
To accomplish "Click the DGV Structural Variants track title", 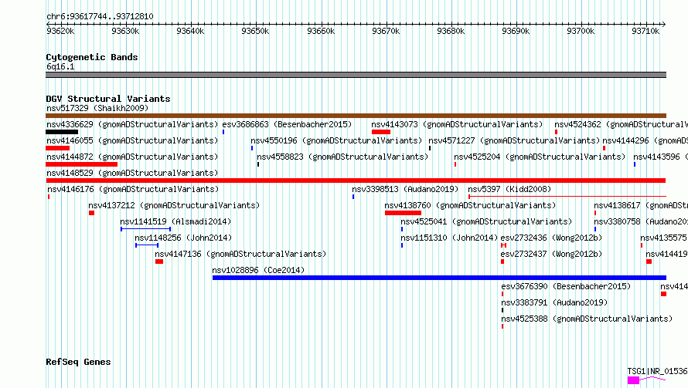I will coord(108,99).
